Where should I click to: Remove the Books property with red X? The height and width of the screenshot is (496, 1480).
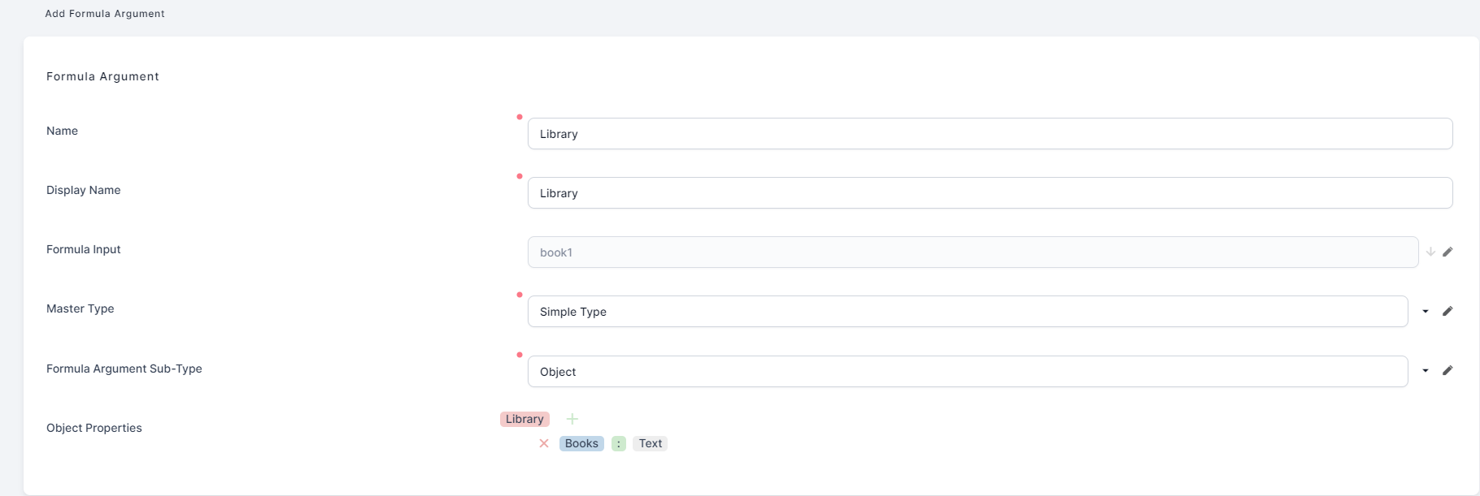click(544, 443)
